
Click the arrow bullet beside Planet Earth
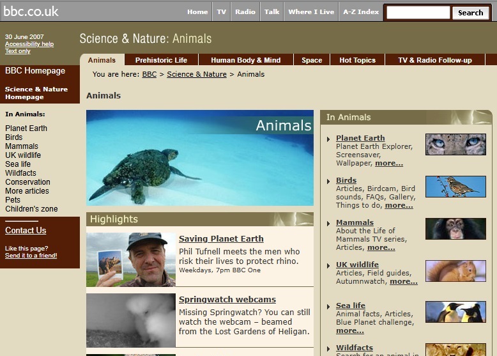click(x=328, y=139)
